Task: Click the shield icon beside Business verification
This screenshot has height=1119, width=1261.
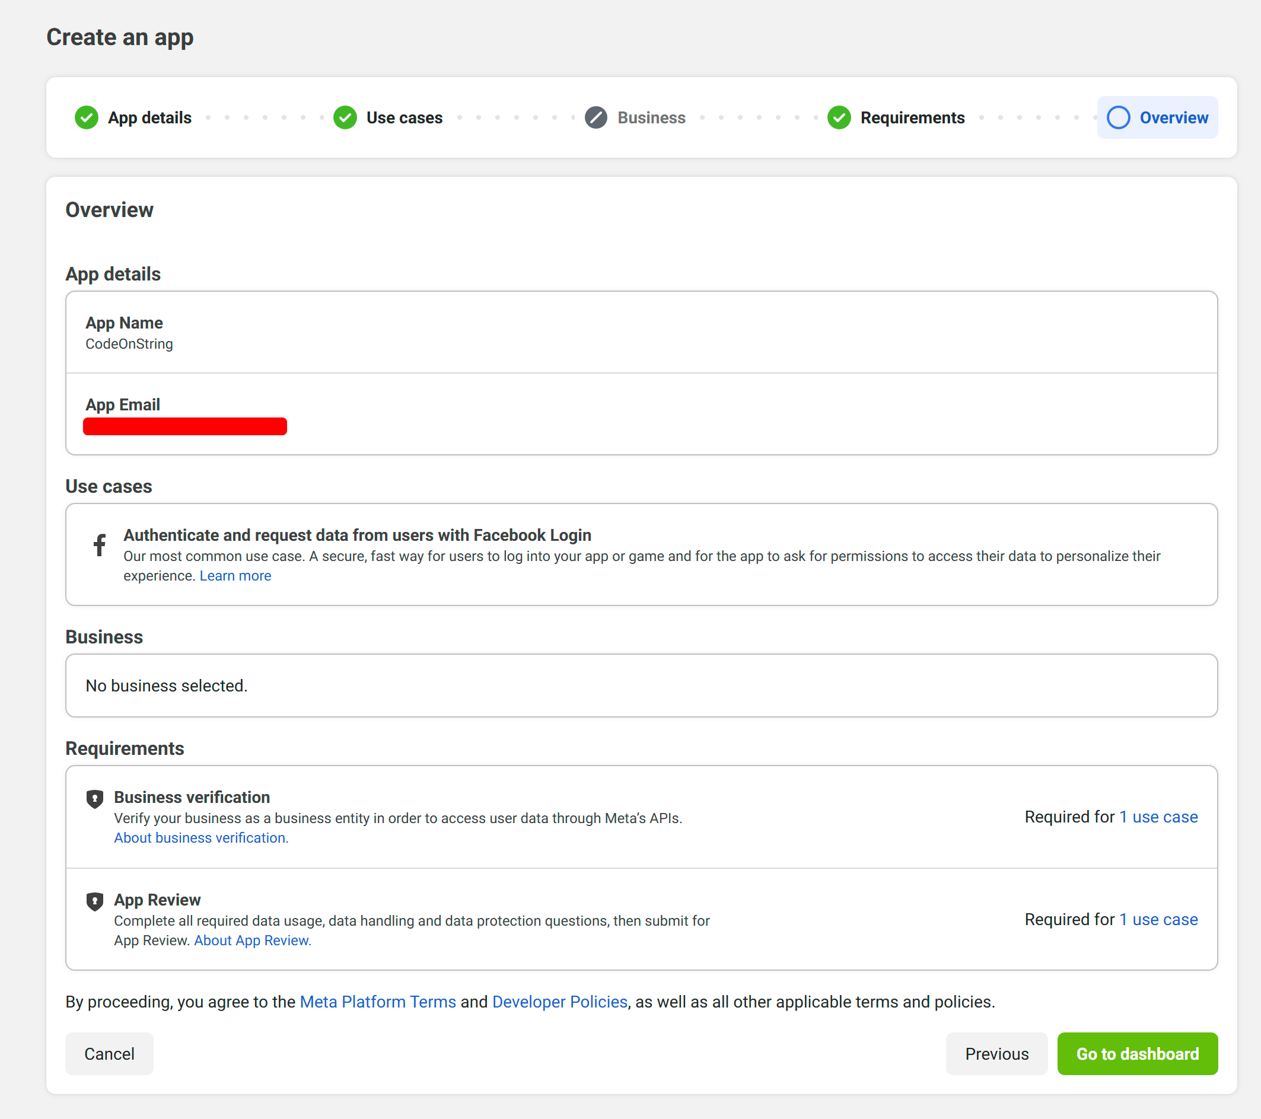Action: click(x=94, y=799)
